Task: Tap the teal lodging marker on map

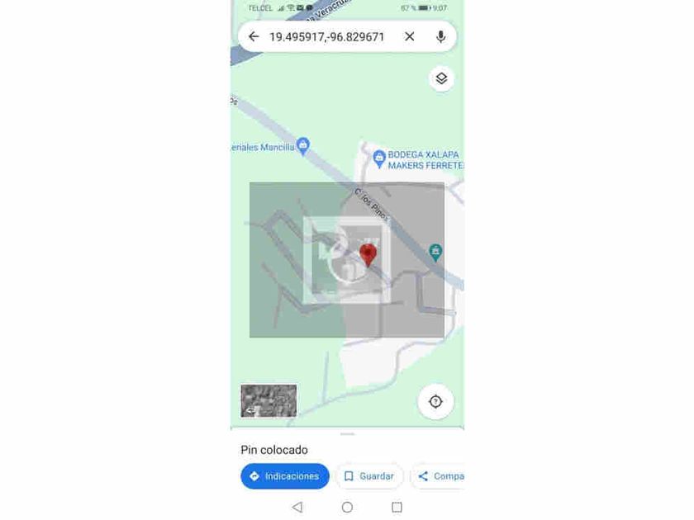Action: pyautogui.click(x=435, y=253)
